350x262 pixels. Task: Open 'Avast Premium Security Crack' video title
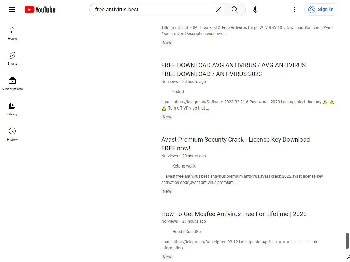tap(235, 144)
